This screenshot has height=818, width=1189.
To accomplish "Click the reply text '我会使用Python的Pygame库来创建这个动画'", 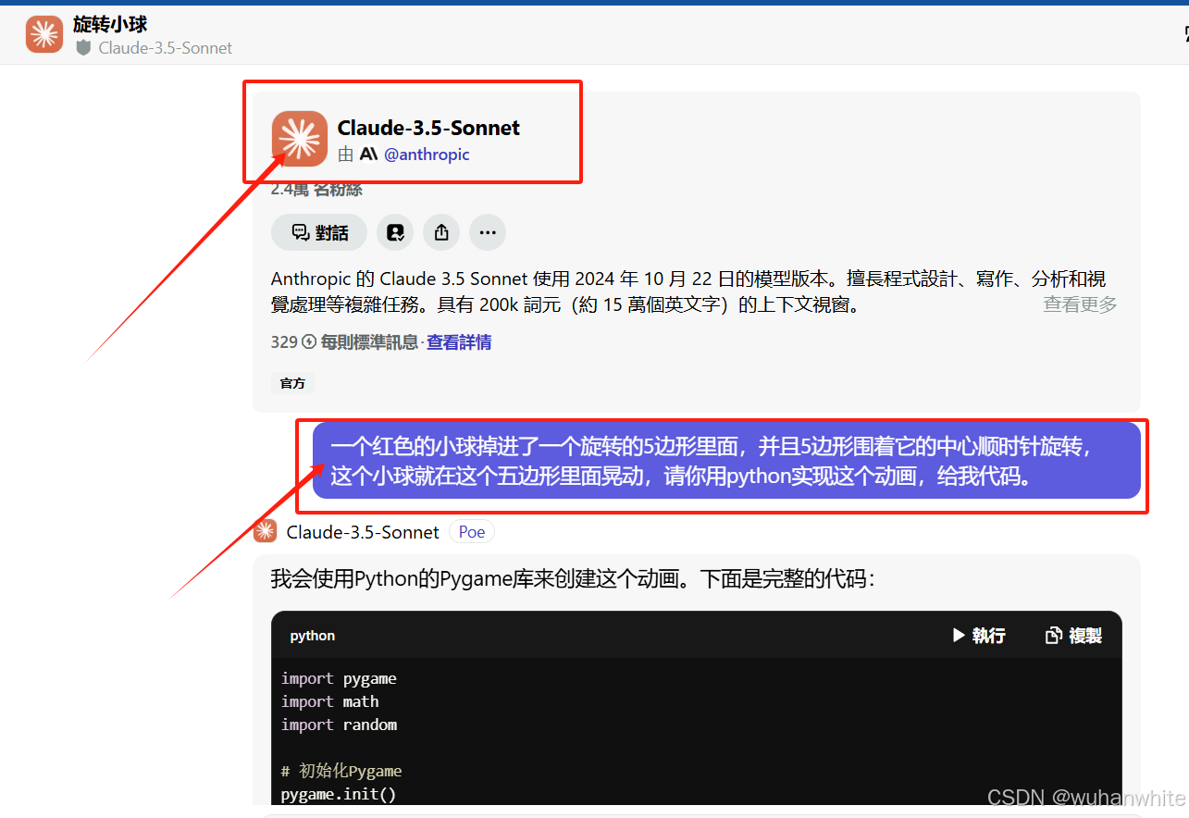I will pos(476,580).
